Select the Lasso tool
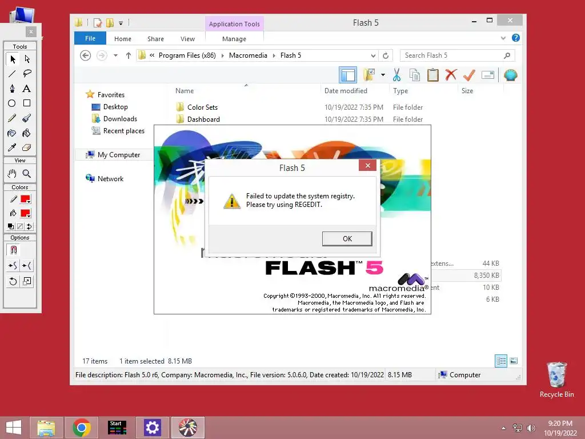 27,74
